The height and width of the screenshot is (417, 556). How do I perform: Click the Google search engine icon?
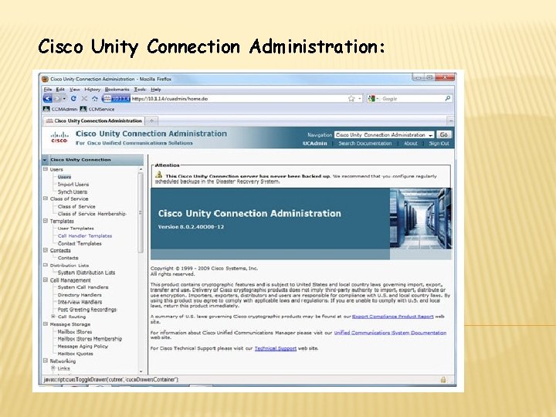pyautogui.click(x=371, y=99)
